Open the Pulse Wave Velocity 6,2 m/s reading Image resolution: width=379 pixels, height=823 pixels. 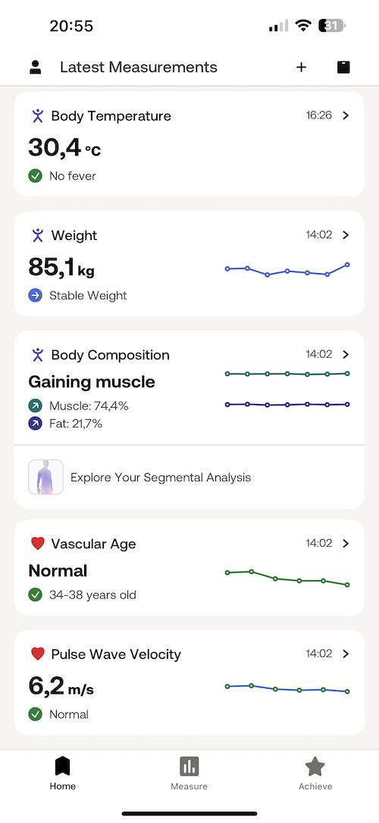pos(61,686)
